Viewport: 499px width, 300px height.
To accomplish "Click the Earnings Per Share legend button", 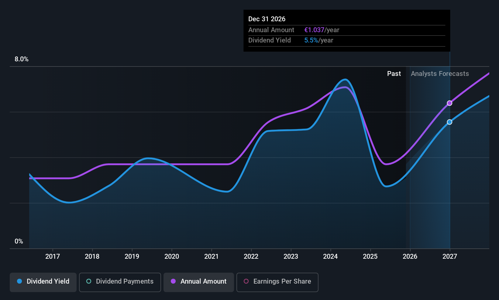I will click(x=277, y=282).
